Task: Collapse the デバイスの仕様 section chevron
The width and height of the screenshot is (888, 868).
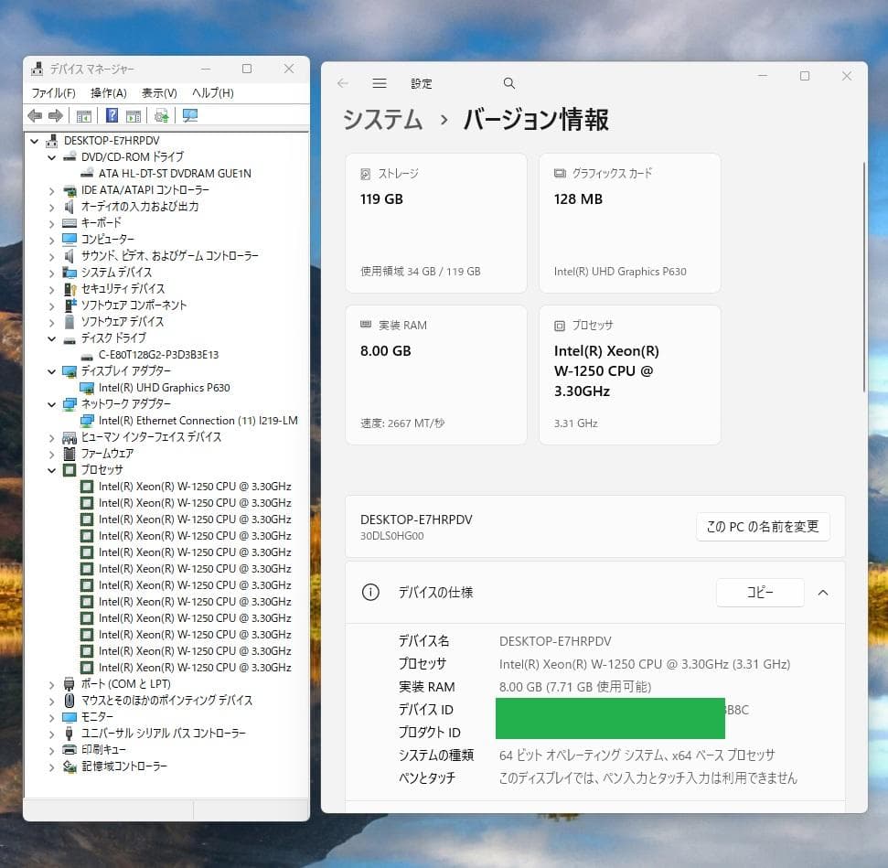Action: 822,593
